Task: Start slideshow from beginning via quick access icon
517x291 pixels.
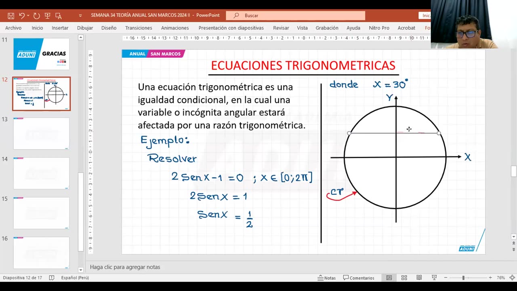Action: (x=47, y=16)
